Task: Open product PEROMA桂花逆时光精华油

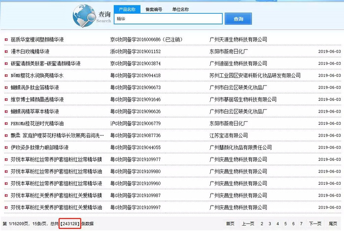Action: point(37,123)
